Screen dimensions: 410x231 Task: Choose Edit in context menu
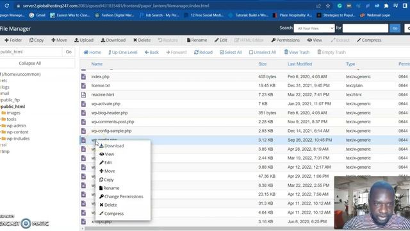[x=106, y=162]
